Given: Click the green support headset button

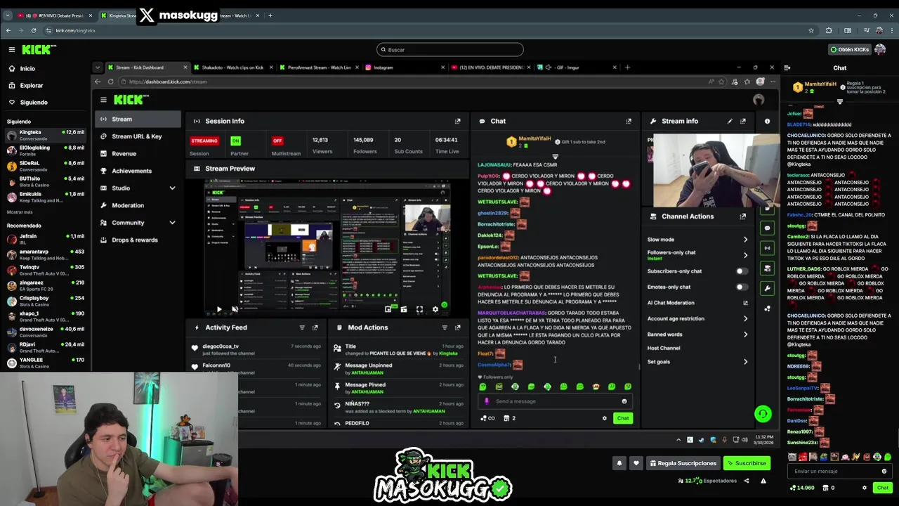Looking at the screenshot, I should point(763,414).
